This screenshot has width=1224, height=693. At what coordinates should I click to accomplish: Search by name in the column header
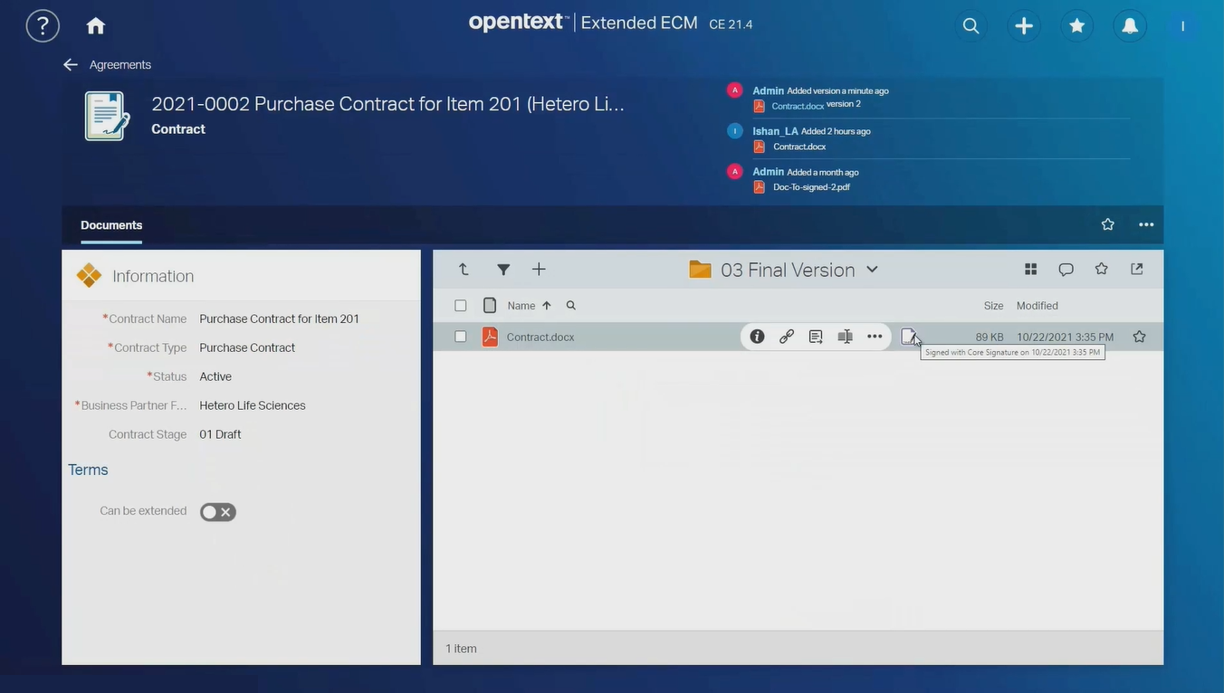point(570,306)
